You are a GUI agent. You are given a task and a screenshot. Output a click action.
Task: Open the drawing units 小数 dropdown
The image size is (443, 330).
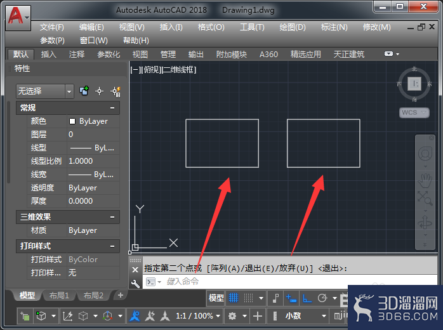coord(305,316)
